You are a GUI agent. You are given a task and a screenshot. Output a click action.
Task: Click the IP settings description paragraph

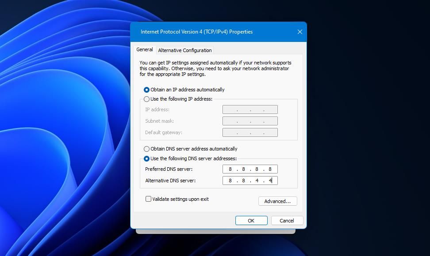pyautogui.click(x=215, y=68)
